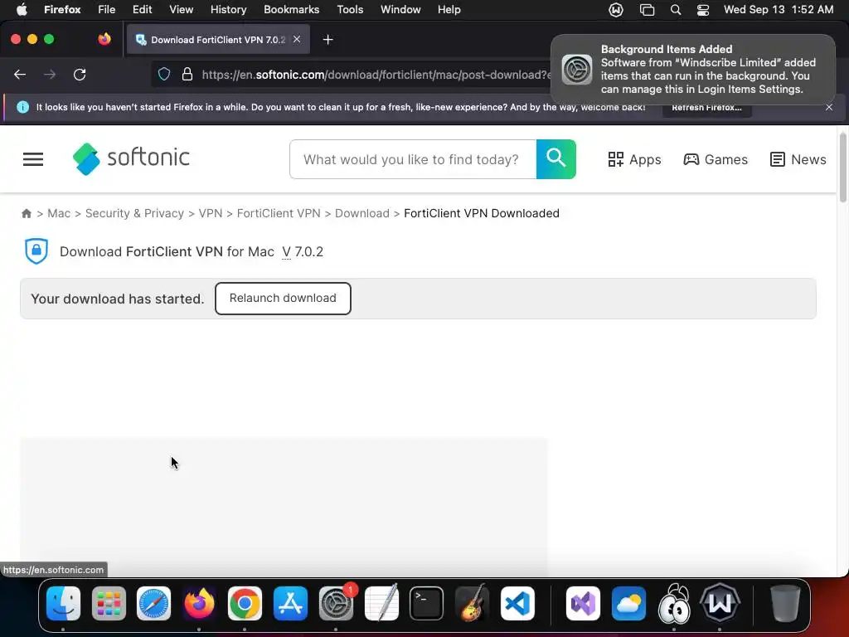Screen dimensions: 849x637
Task: Click the site security padlock icon
Action: [187, 74]
